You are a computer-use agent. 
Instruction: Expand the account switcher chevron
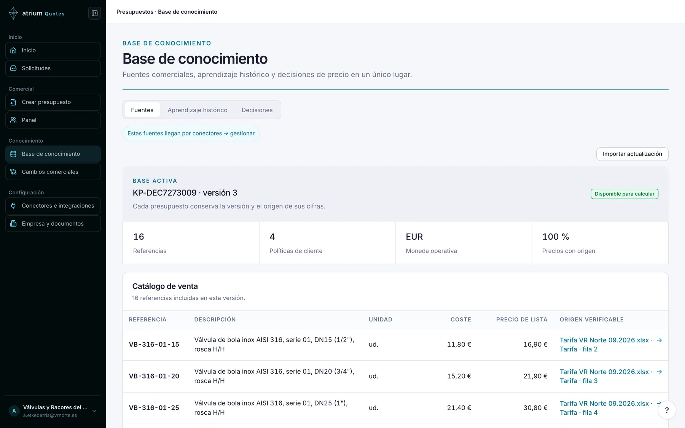(94, 411)
